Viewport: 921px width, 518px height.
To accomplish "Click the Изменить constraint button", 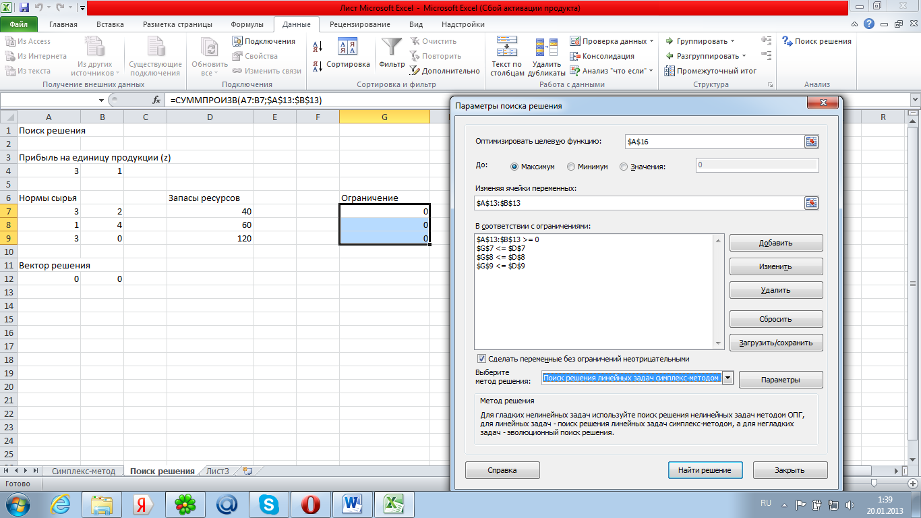I will coord(776,266).
